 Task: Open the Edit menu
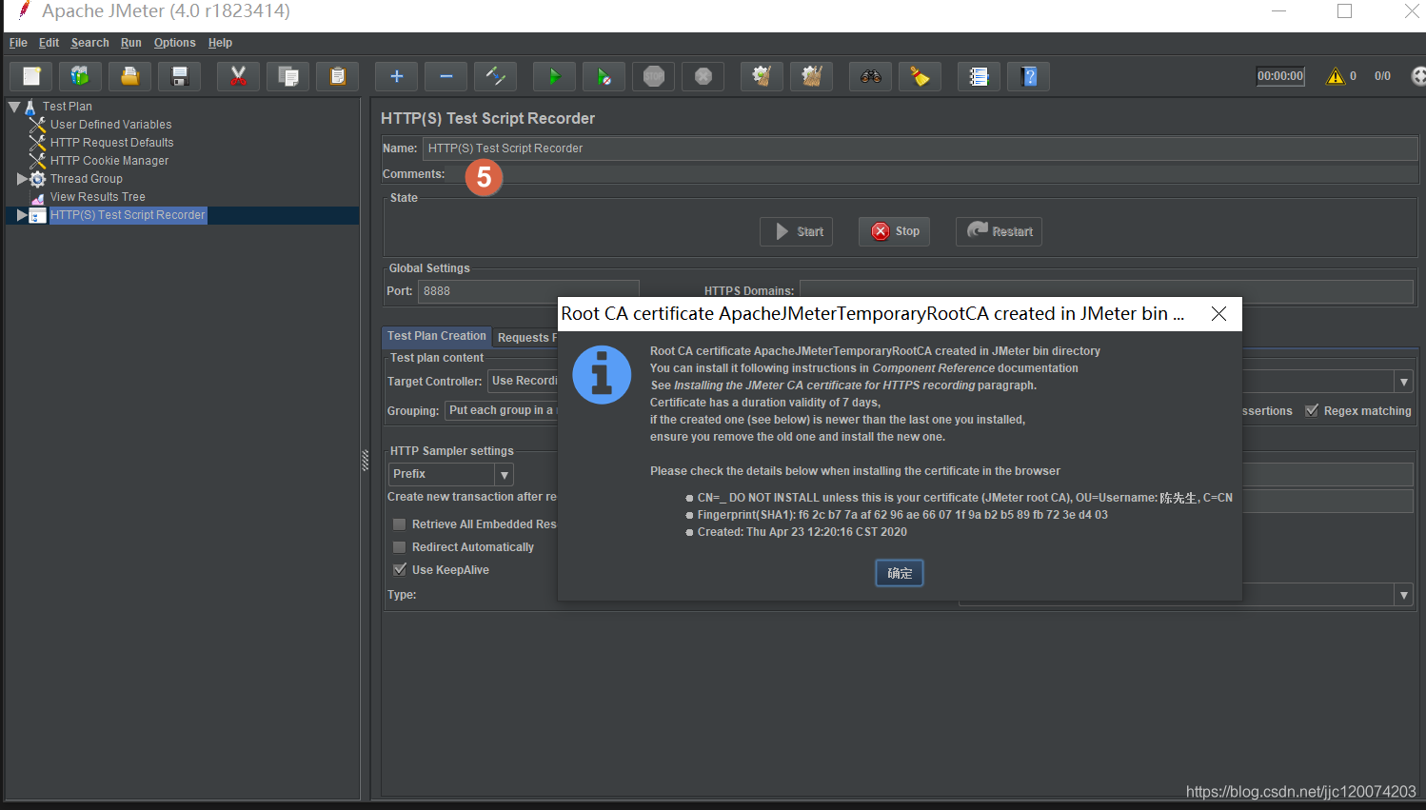(x=49, y=43)
